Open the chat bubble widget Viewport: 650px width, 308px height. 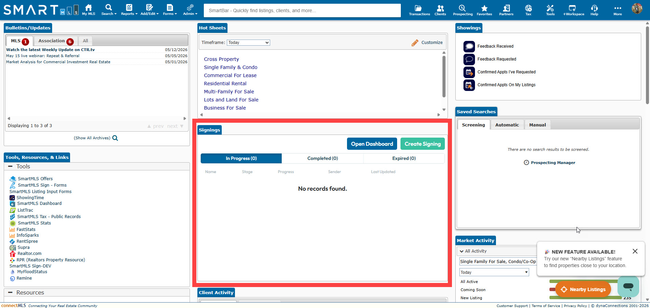[628, 287]
